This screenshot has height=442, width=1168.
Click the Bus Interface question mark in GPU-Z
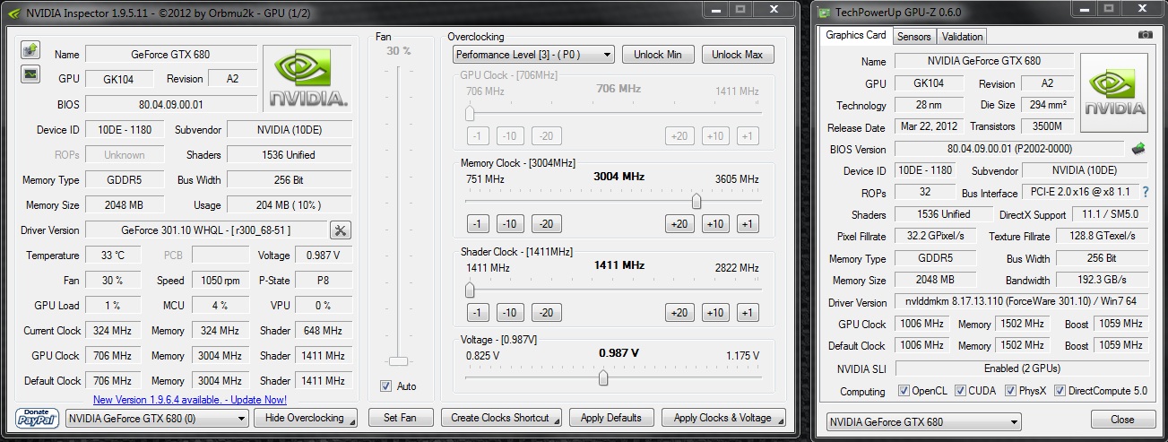click(x=1145, y=192)
